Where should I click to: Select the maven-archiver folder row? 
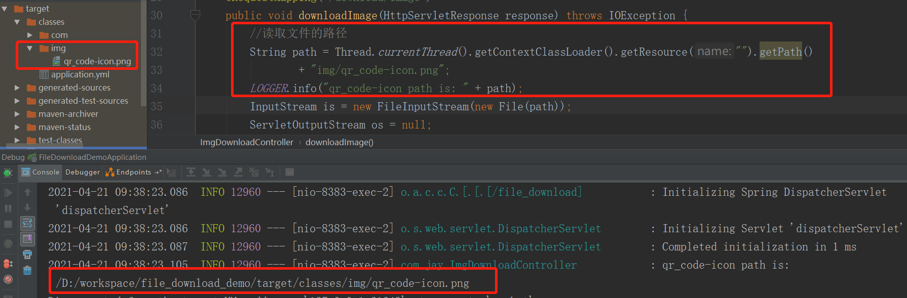[62, 114]
